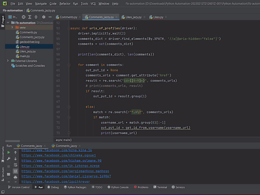Viewport: 260px width, 195px height.
Task: Rerun Comments_jazzy with green play icon
Action: coord(9,152)
